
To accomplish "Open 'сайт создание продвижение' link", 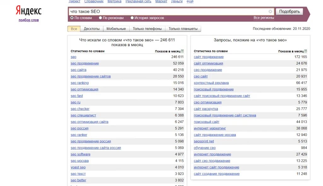I will click(217, 174).
